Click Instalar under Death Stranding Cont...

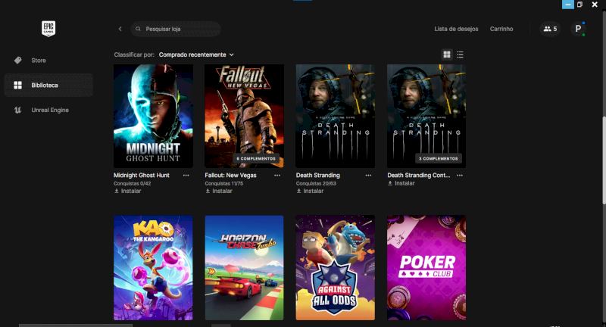click(x=401, y=183)
